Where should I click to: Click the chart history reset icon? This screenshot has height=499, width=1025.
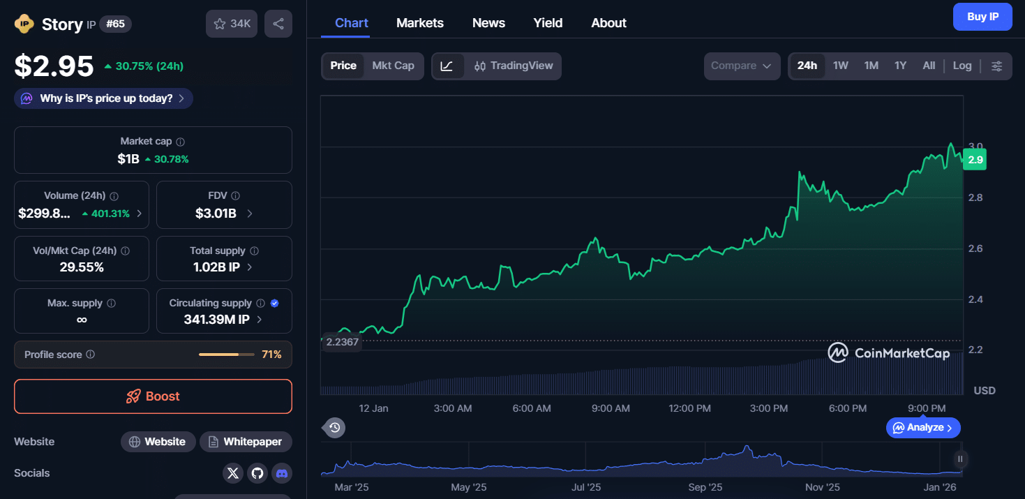pyautogui.click(x=335, y=428)
